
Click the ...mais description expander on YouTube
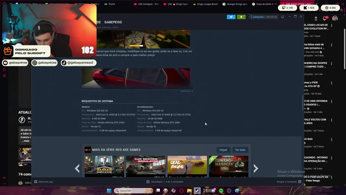click(25, 141)
